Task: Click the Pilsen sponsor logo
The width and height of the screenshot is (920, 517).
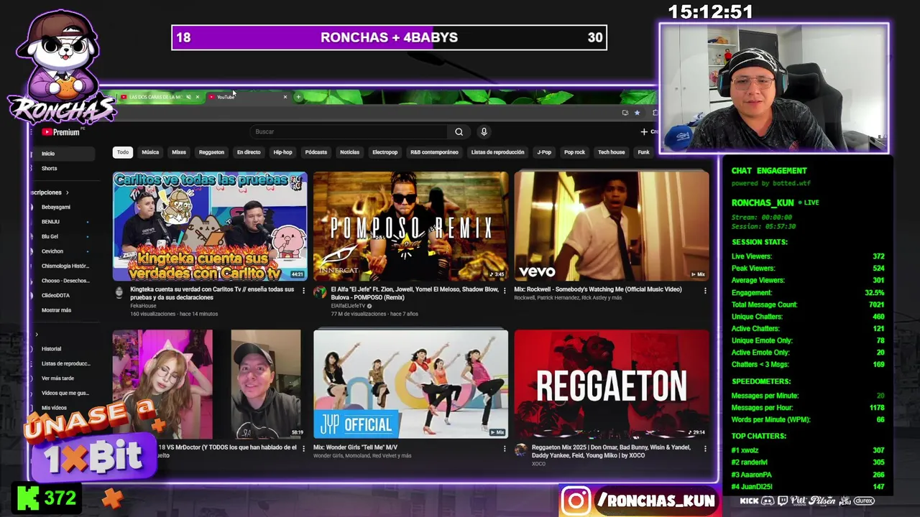Action: [x=821, y=500]
